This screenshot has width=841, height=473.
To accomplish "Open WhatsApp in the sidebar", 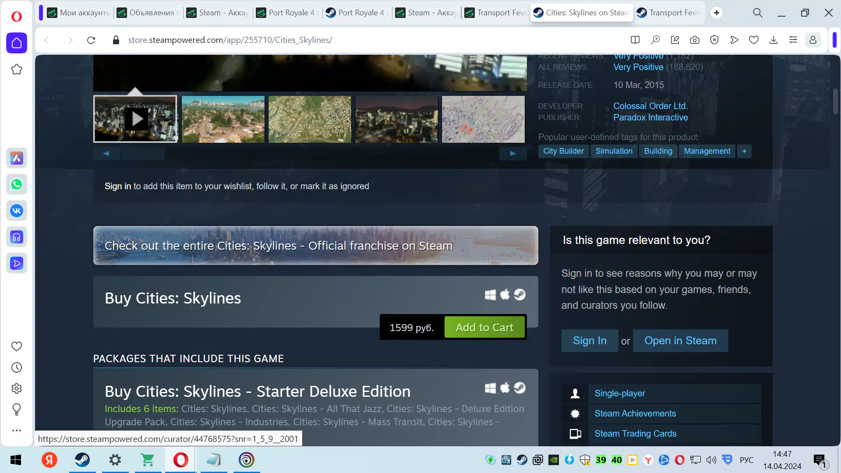I will [17, 184].
